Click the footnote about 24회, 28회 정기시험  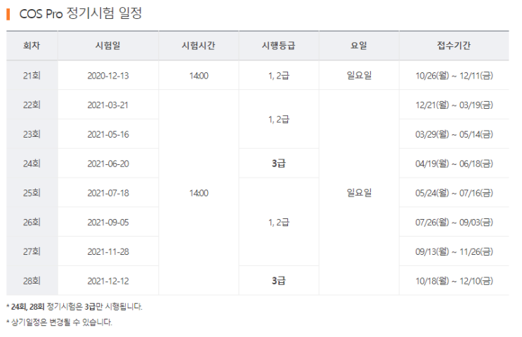74,306
